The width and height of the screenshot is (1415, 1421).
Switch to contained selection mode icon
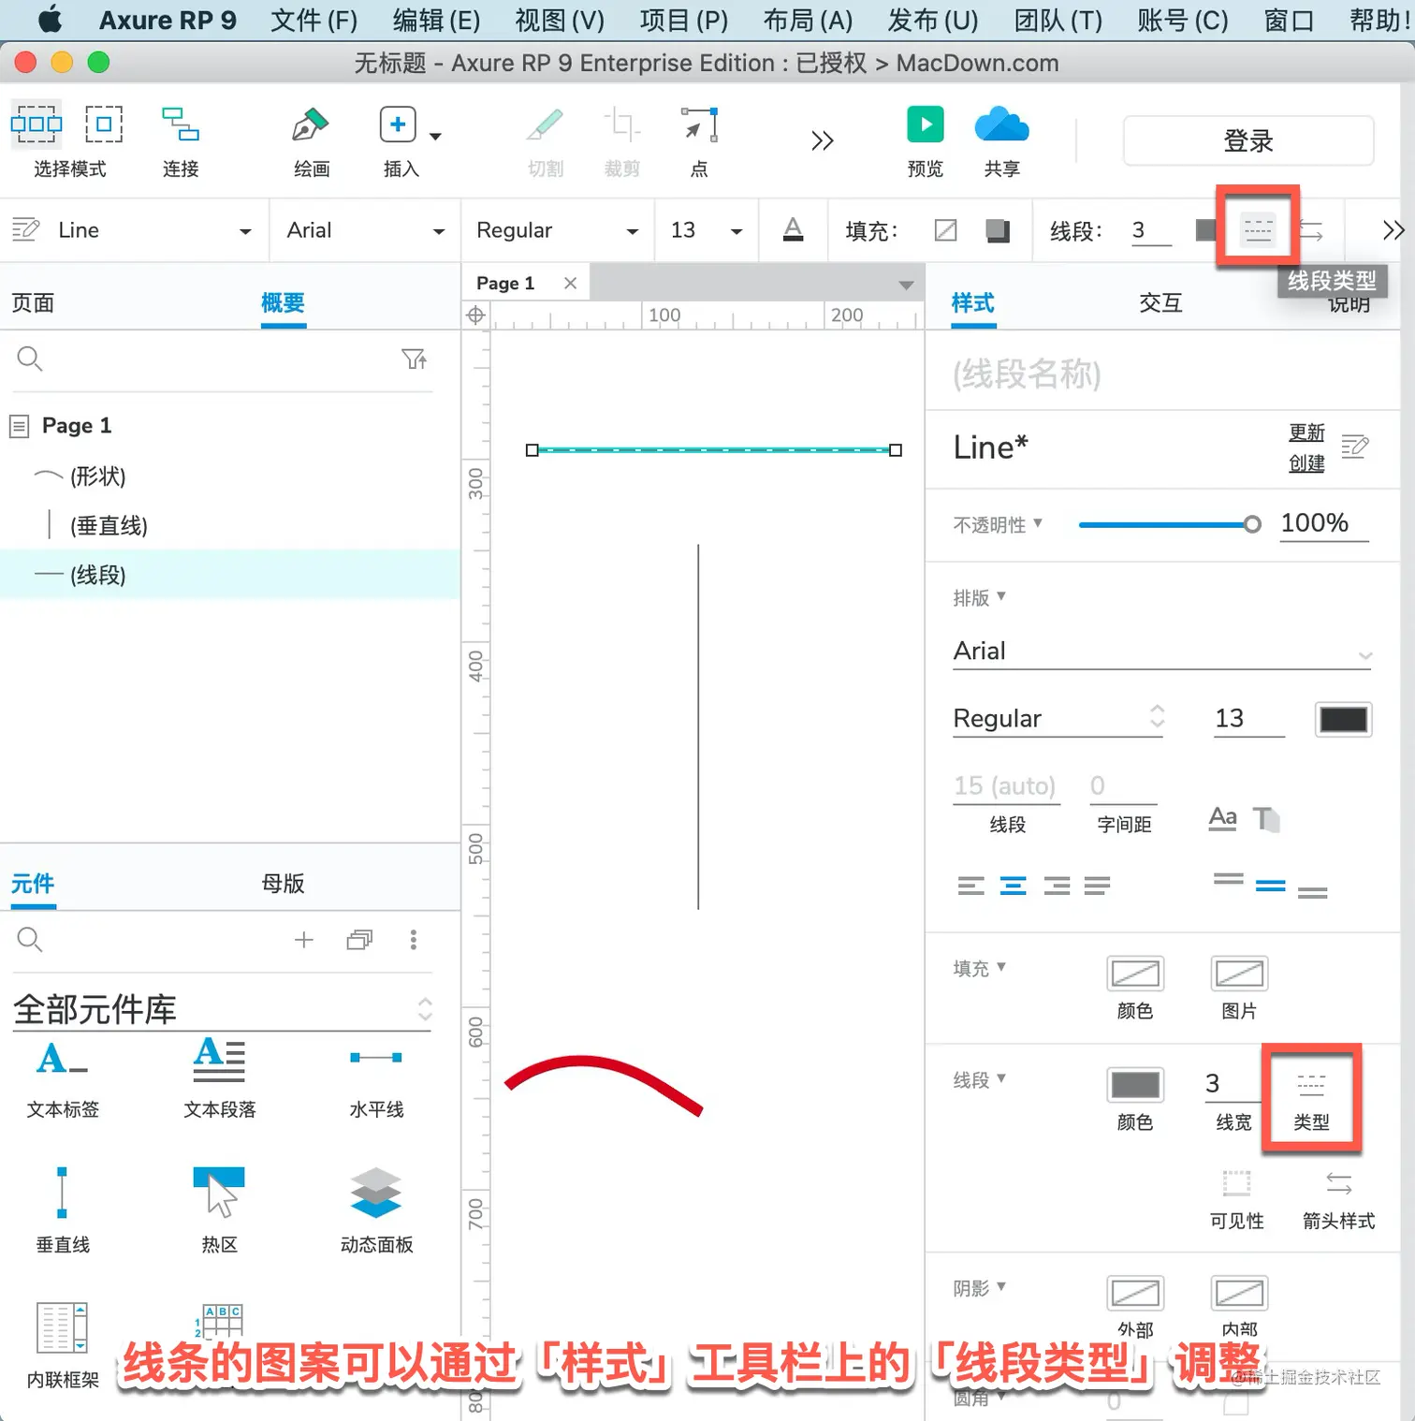pyautogui.click(x=104, y=124)
